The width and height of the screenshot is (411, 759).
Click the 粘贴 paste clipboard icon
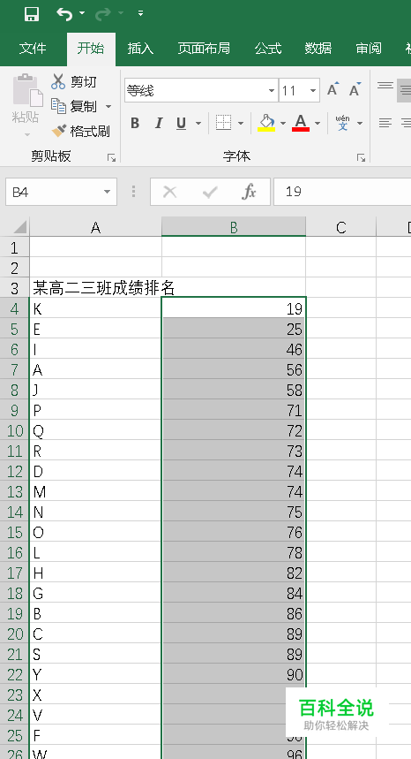click(x=27, y=90)
